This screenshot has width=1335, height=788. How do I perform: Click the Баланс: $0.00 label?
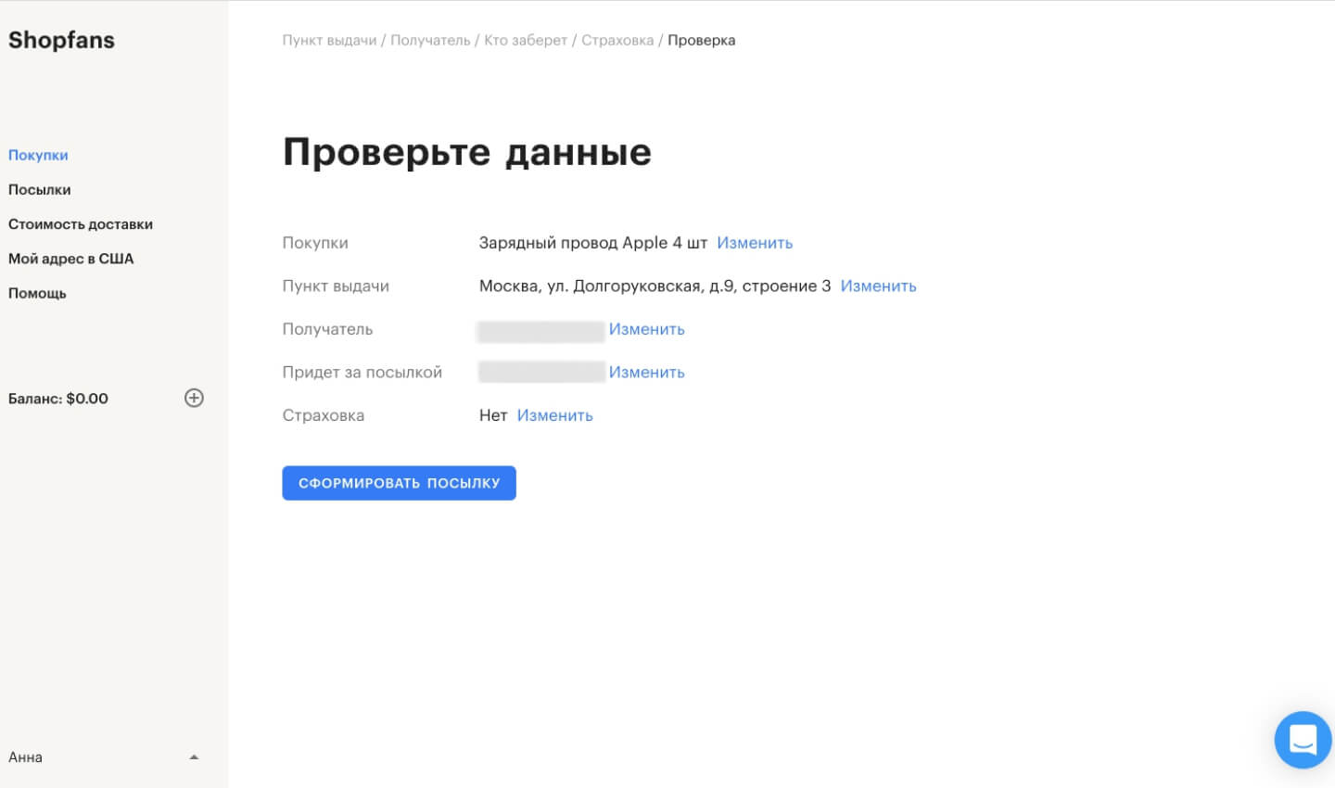[x=58, y=399]
